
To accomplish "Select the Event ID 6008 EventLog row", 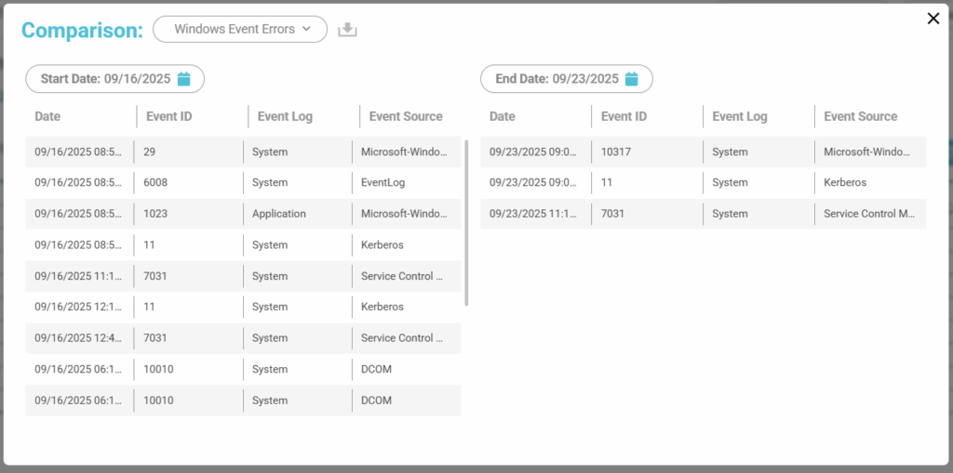I will point(242,183).
